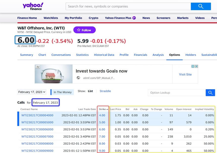The height and width of the screenshot is (153, 217).
Task: Open contract WTI230217C00009000
Action: [37, 151]
